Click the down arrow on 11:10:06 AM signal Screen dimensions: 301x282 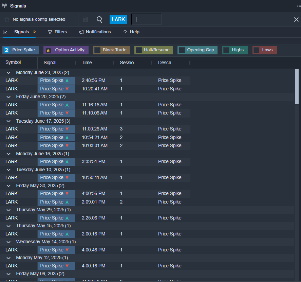[x=67, y=113]
